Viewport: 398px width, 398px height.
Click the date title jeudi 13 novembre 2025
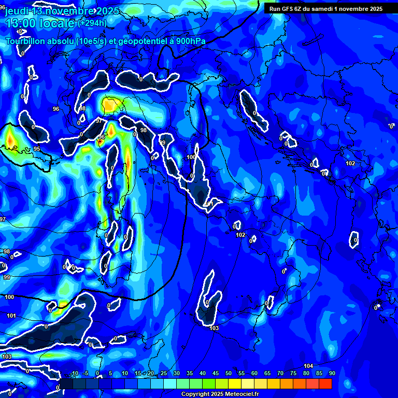[62, 11]
